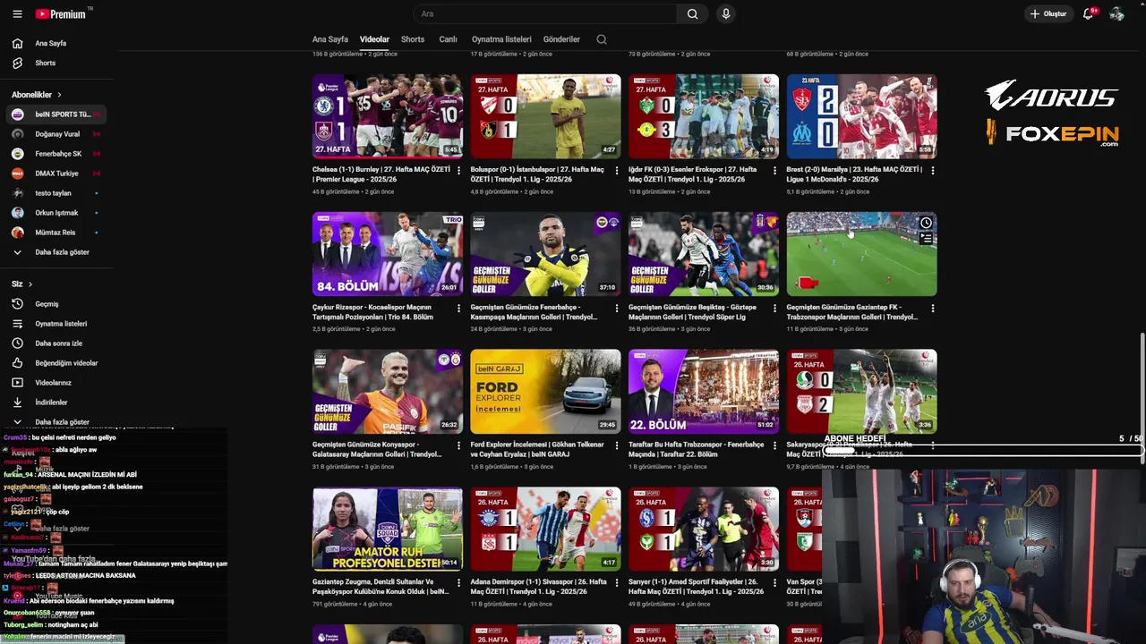The width and height of the screenshot is (1146, 644).
Task: Open Geçmiş history
Action: click(56, 304)
